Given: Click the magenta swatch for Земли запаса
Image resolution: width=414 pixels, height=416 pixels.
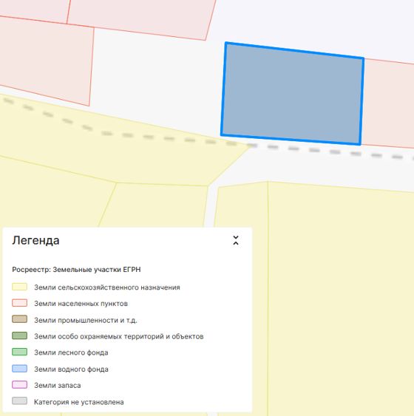Looking at the screenshot, I should 20,385.
